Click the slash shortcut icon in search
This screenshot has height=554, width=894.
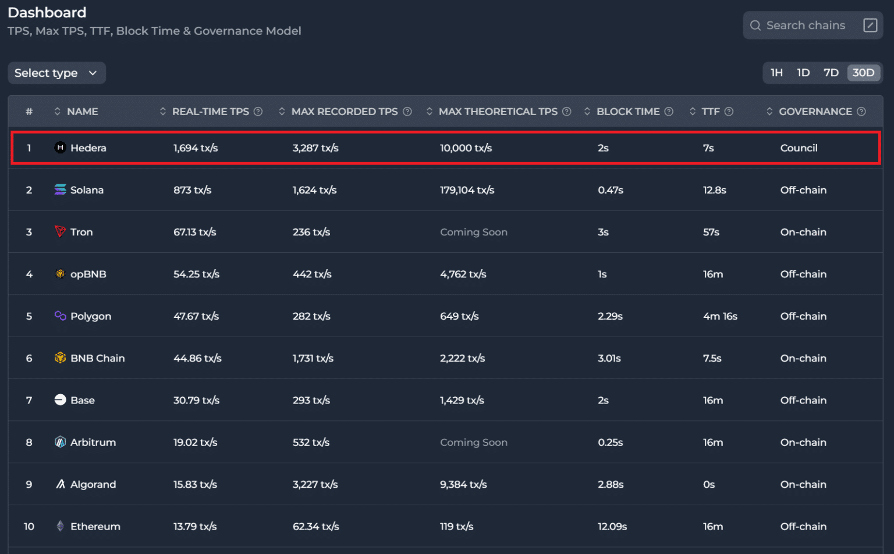tap(870, 25)
